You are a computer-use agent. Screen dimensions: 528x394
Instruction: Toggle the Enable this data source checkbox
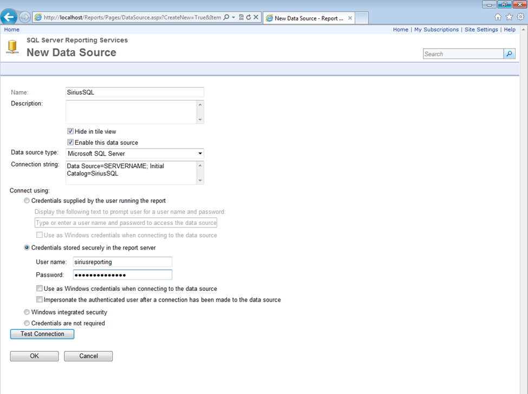[70, 143]
